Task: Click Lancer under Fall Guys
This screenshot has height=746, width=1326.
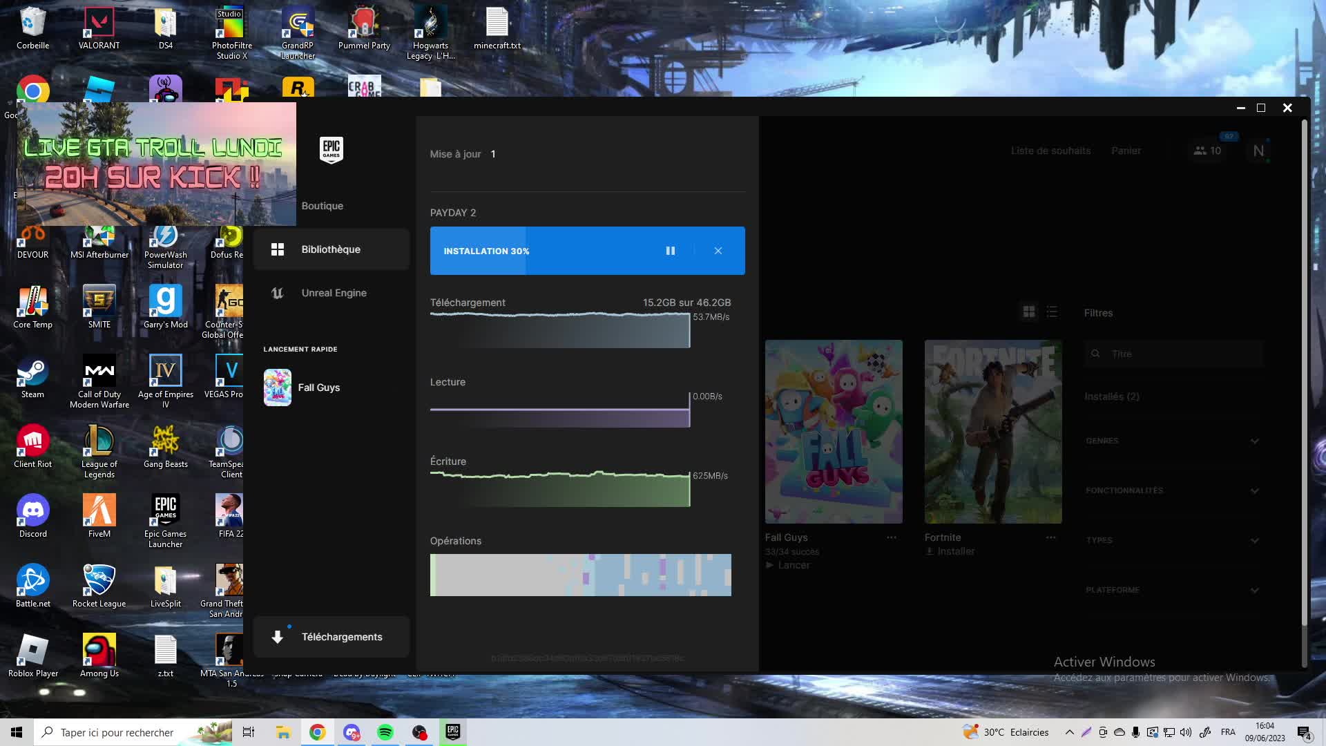Action: [x=788, y=565]
